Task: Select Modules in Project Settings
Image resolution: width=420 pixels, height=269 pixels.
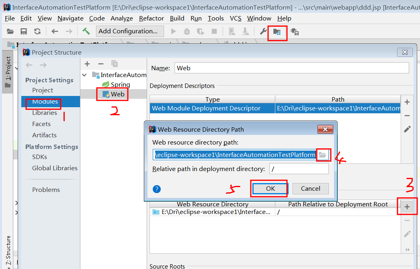Action: coord(45,102)
